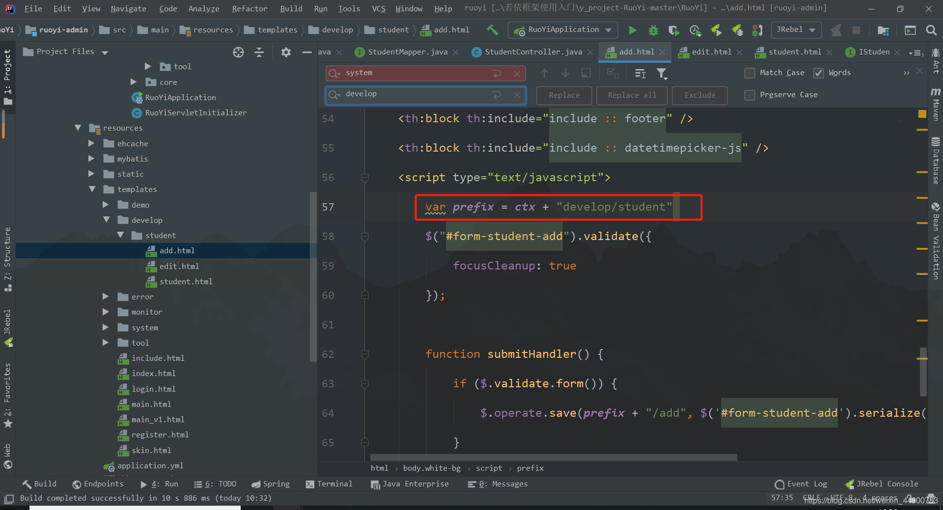Run with coverage icon in toolbar
Viewport: 943px width, 510px height.
pos(674,30)
